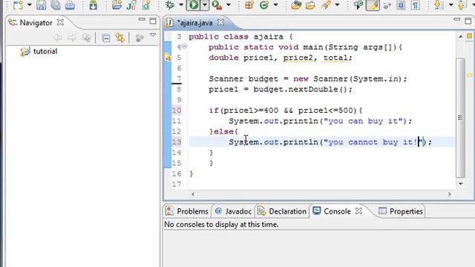The image size is (475, 267).
Task: Click the Search flashlight icon
Action: pos(326,5)
